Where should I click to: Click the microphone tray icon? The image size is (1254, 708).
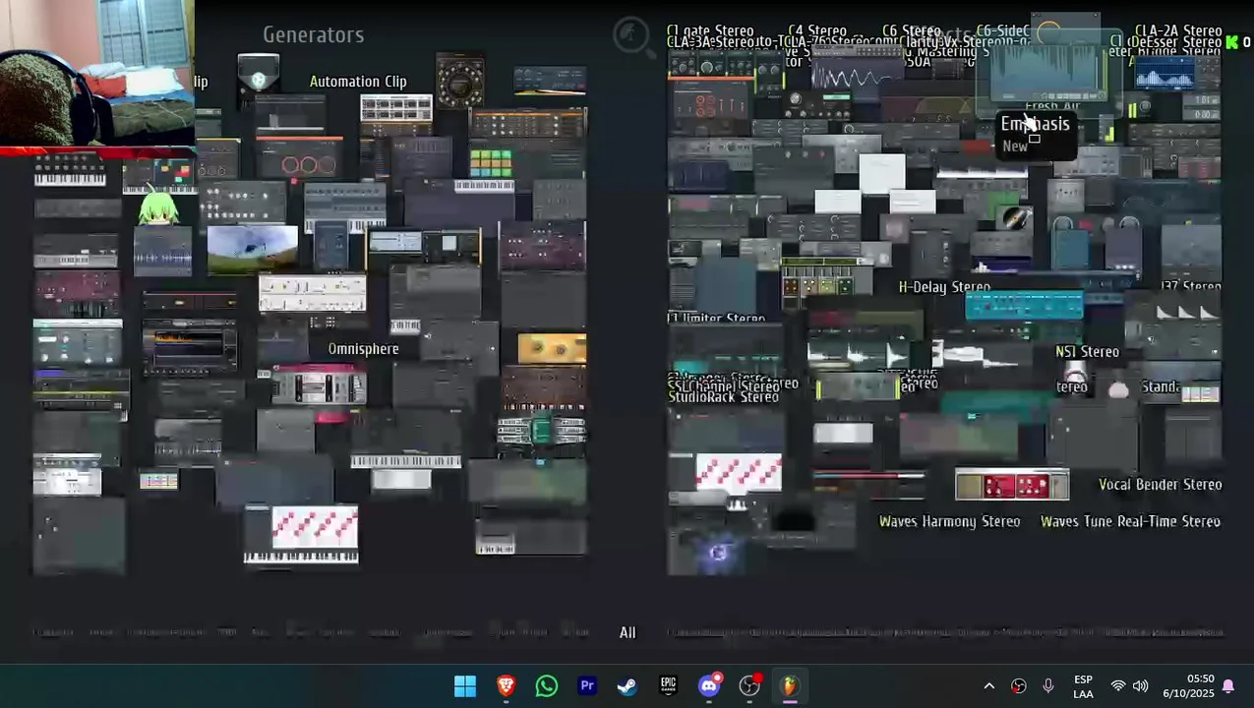coord(1048,686)
